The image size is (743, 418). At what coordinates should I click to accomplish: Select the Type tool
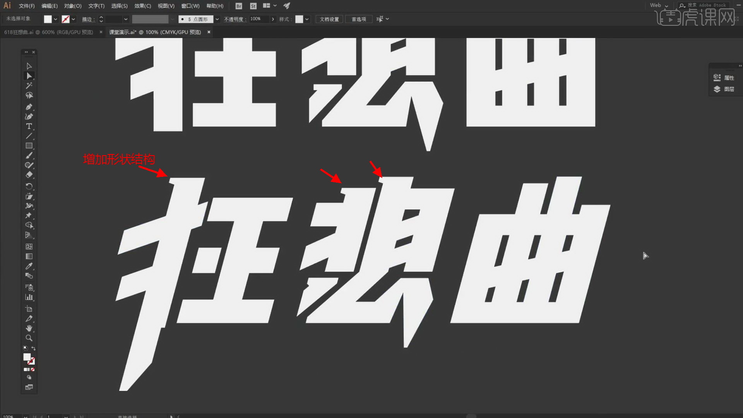click(x=29, y=126)
